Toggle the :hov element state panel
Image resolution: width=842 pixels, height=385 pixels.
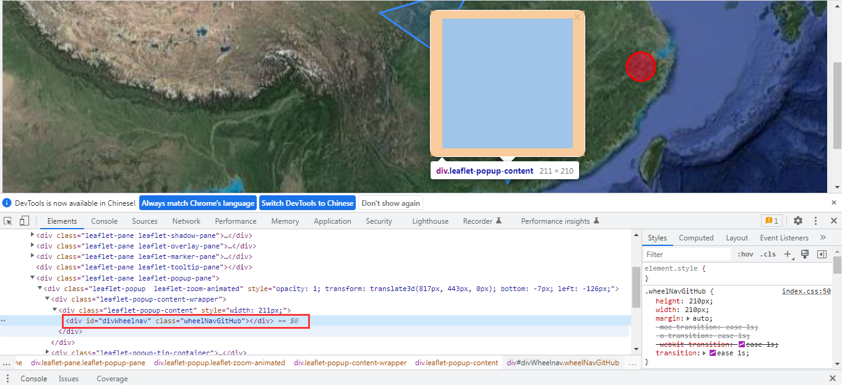tap(745, 254)
